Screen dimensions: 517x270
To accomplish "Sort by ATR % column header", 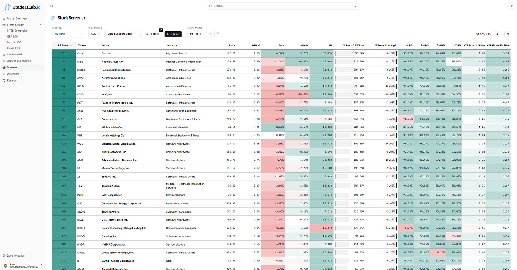I will 255,45.
